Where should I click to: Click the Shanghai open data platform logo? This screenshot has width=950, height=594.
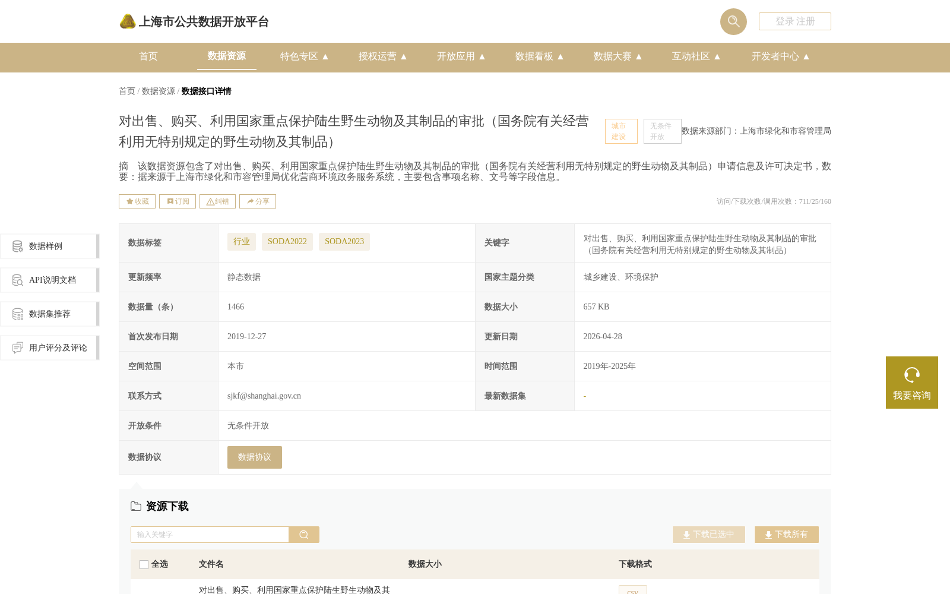click(194, 22)
